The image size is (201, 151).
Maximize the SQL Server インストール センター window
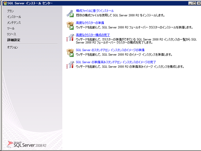(x=194, y=3)
